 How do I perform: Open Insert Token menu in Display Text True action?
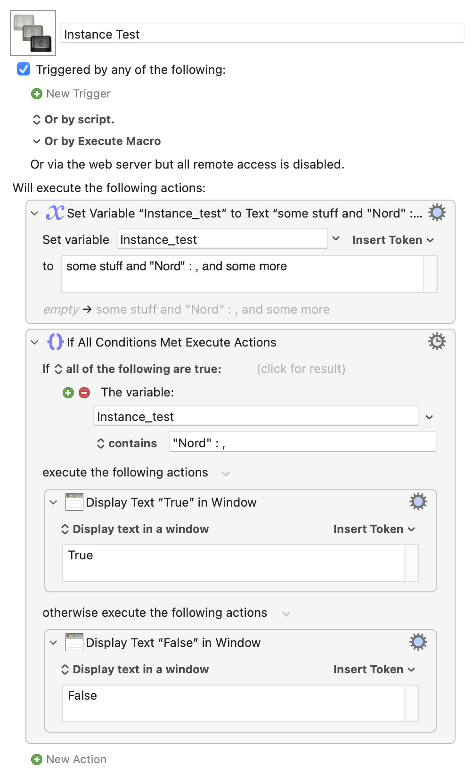[x=374, y=529]
